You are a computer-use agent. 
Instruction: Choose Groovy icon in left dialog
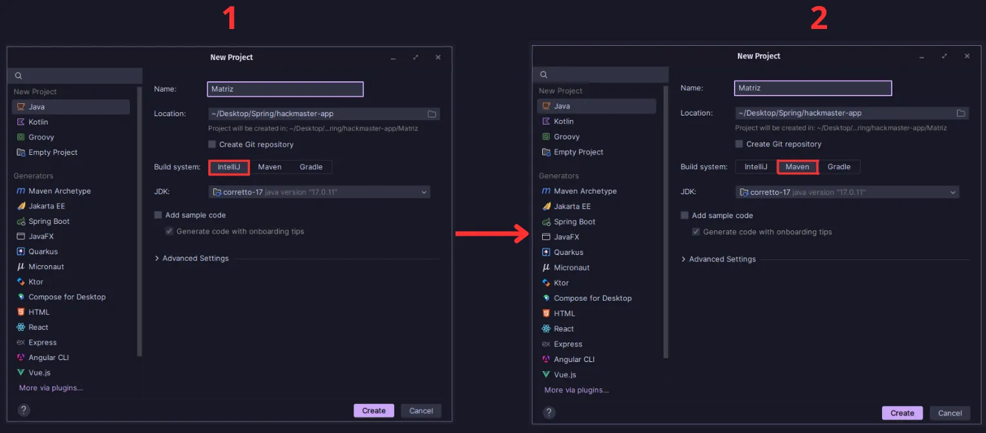[21, 137]
